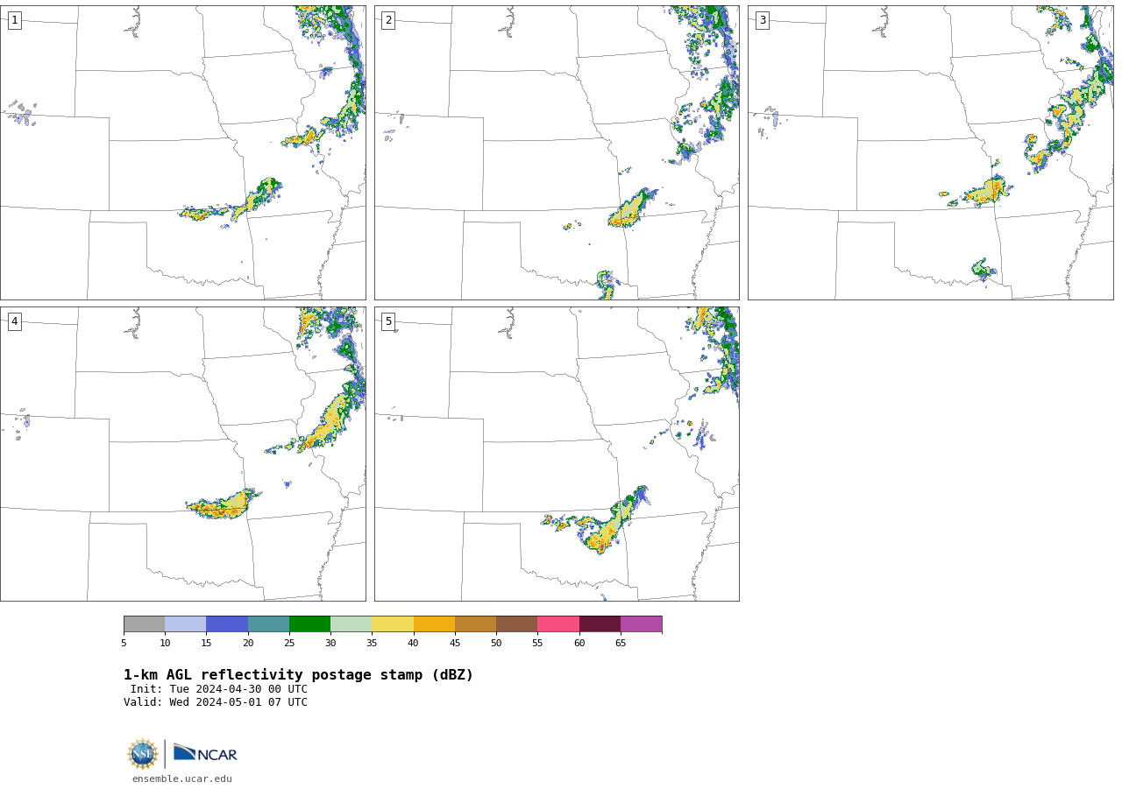Image resolution: width=1122 pixels, height=789 pixels.
Task: Click the panel number label 5
Action: 388,321
